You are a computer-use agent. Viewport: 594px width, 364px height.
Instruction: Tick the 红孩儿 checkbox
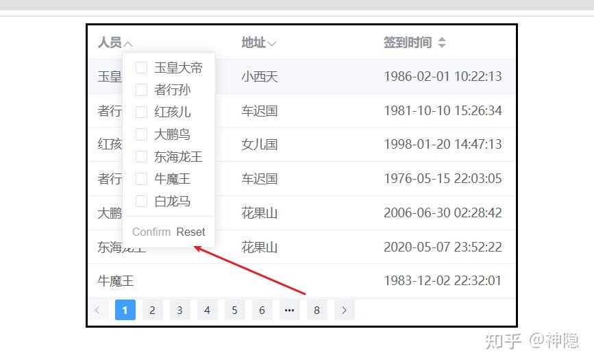[x=141, y=112]
